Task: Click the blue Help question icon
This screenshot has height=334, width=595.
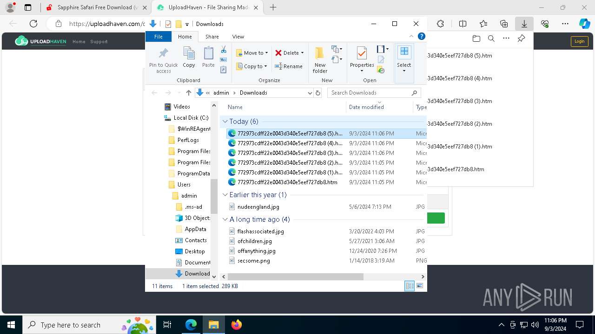Action: pos(422,36)
